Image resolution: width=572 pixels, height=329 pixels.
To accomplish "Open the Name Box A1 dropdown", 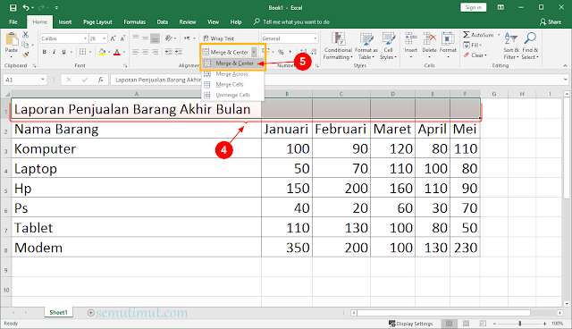I will click(43, 80).
